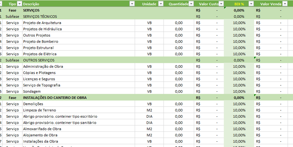Click the 'Instalações da Obra' cell
This screenshot has width=293, height=147.
pyautogui.click(x=79, y=141)
